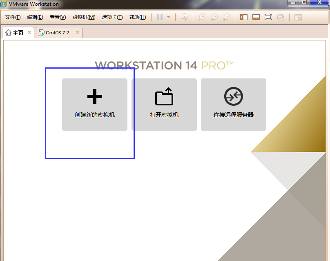Click the CentOS tab status icon
This screenshot has height=261, width=330.
pyautogui.click(x=40, y=32)
